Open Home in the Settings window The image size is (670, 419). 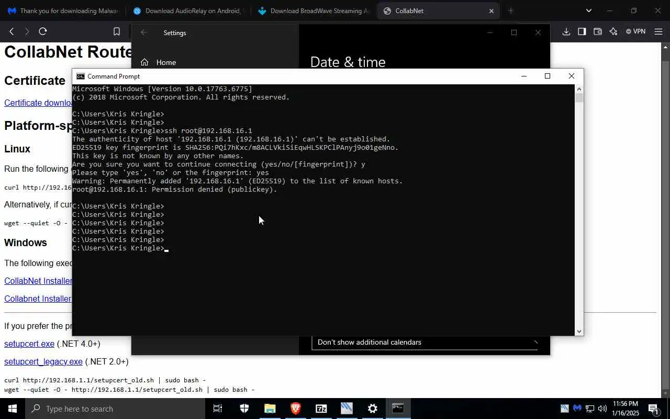coord(166,62)
